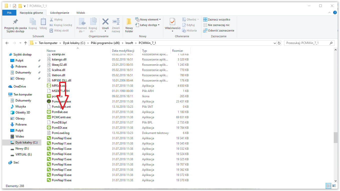
Task: Click the Historia ribbon button
Action: click(189, 30)
